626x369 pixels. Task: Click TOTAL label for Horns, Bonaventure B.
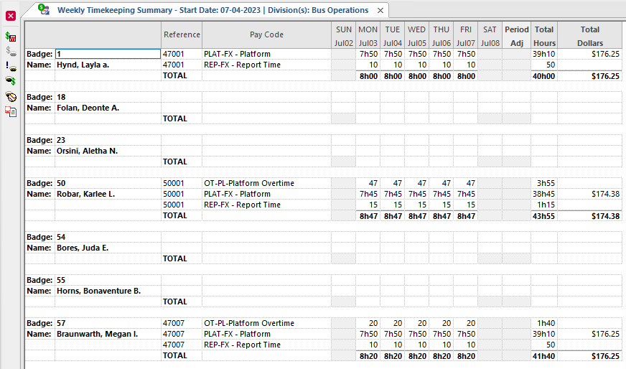point(175,302)
